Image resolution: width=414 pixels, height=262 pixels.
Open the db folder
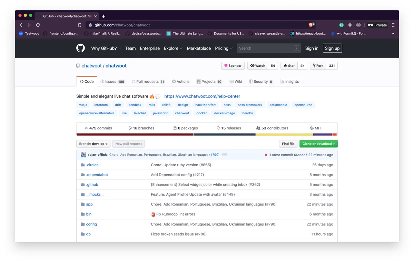(88, 234)
